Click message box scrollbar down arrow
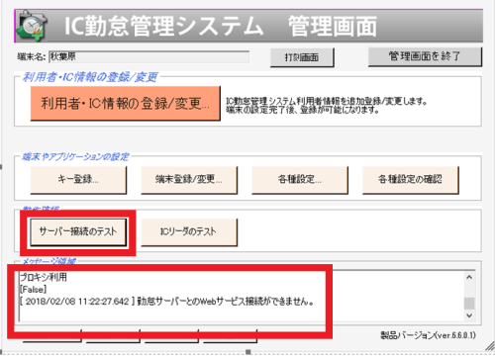Image resolution: width=495 pixels, height=356 pixels. (469, 315)
